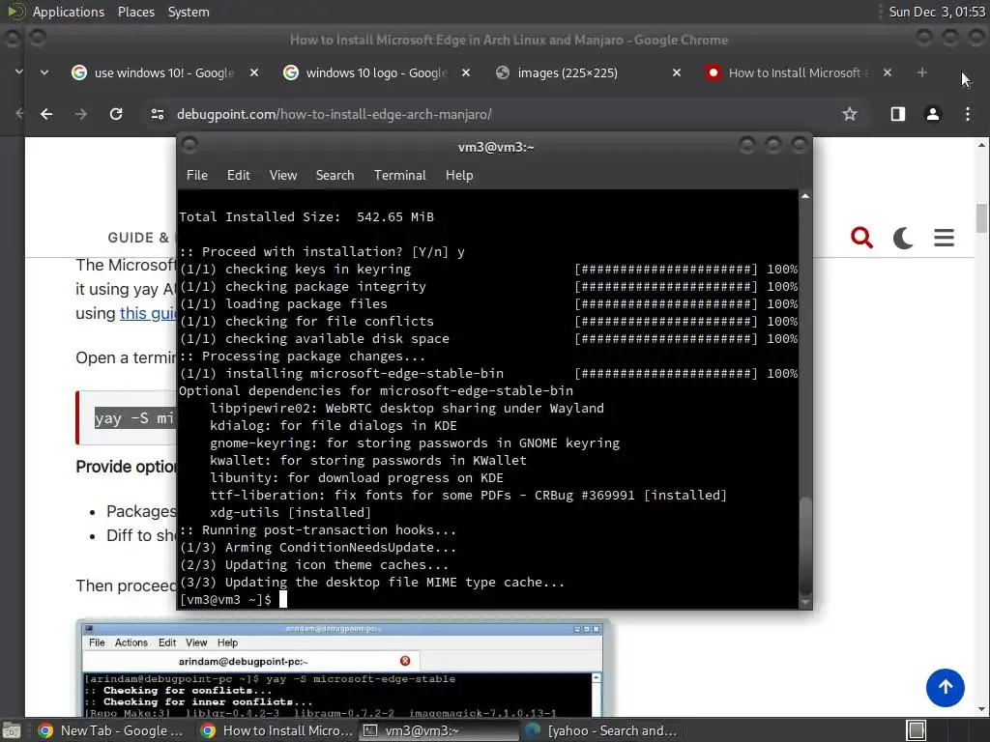Bookmark this page with the star
The width and height of the screenshot is (990, 742).
pyautogui.click(x=849, y=114)
